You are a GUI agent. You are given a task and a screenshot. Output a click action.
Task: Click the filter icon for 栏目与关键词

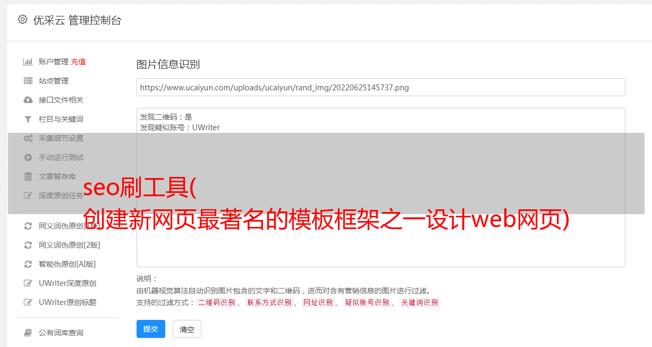tap(28, 119)
